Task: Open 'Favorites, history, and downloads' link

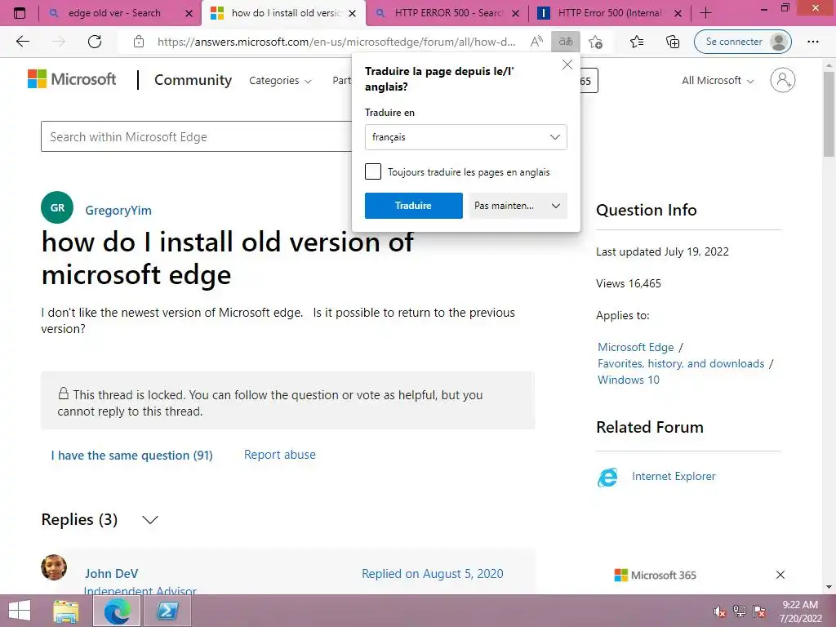Action: click(681, 363)
